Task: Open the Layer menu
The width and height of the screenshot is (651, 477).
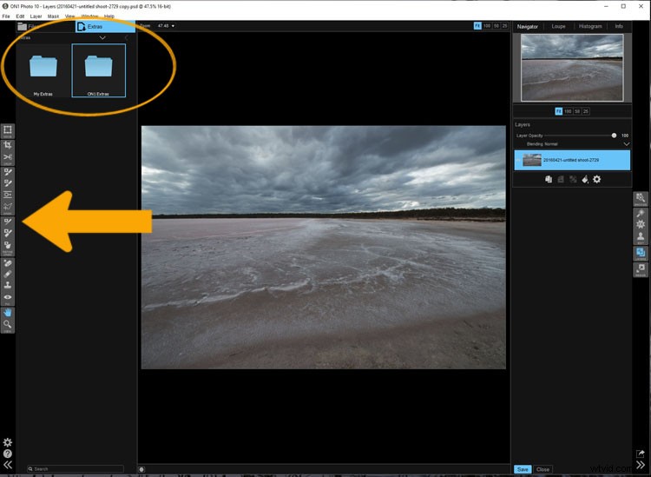Action: click(36, 17)
